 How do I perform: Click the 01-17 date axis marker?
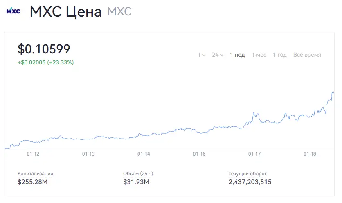254,154
